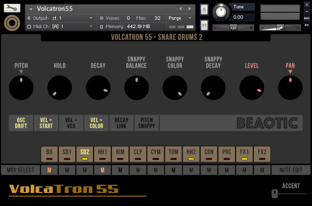Viewport: 312px width, 206px height.
Task: Open instrument edit mode via wrench icon
Action: pyautogui.click(x=12, y=8)
